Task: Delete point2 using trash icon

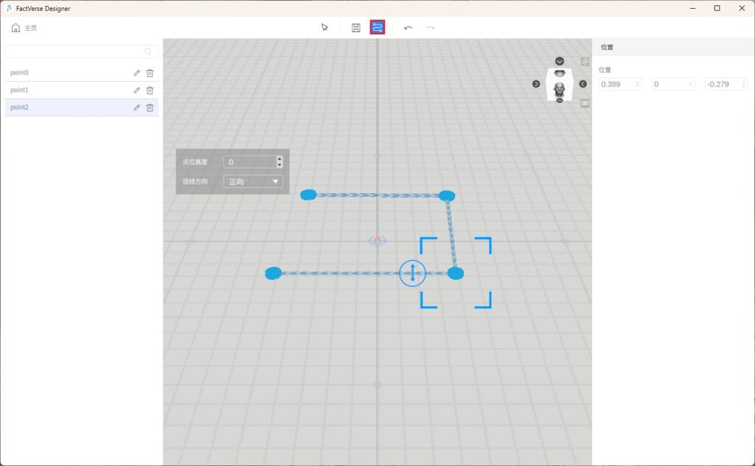Action: [150, 108]
